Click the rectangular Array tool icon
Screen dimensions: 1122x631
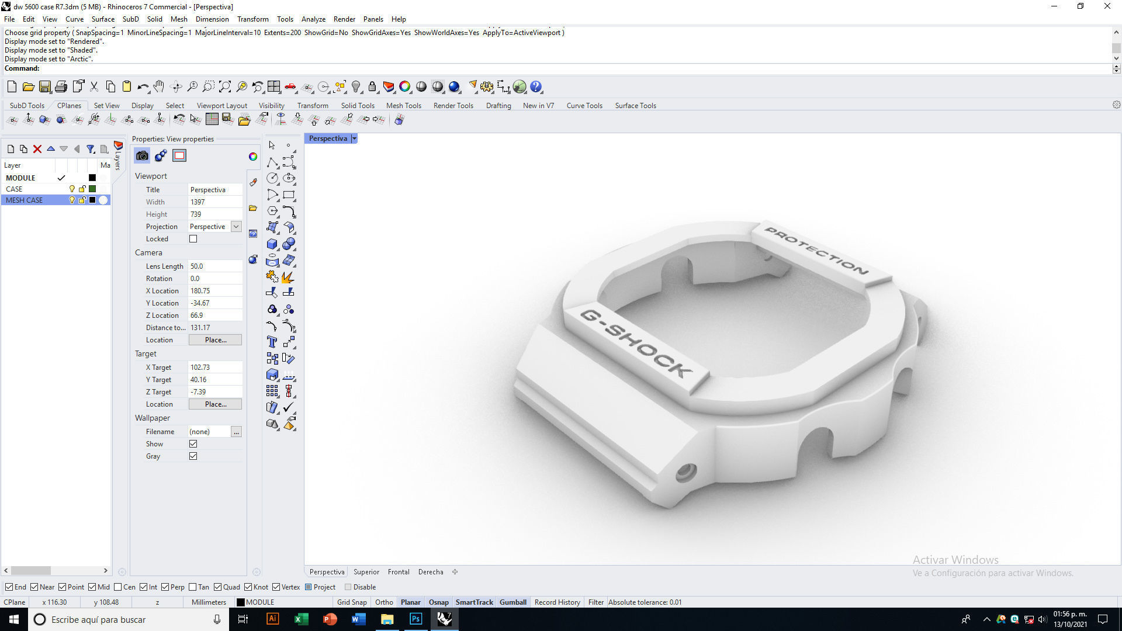tap(272, 391)
